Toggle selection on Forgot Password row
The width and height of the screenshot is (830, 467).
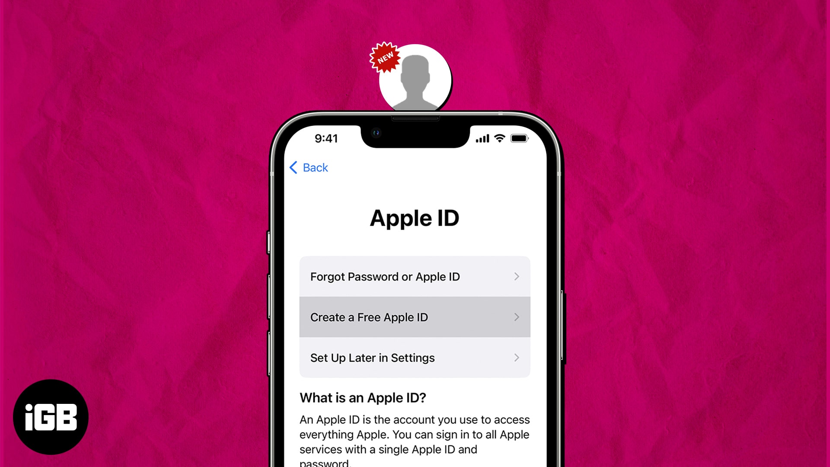pyautogui.click(x=415, y=277)
